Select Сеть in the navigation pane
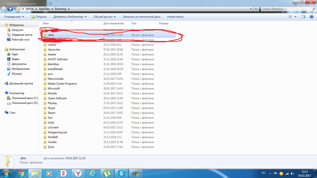Image resolution: width=317 pixels, height=178 pixels. (x=12, y=113)
